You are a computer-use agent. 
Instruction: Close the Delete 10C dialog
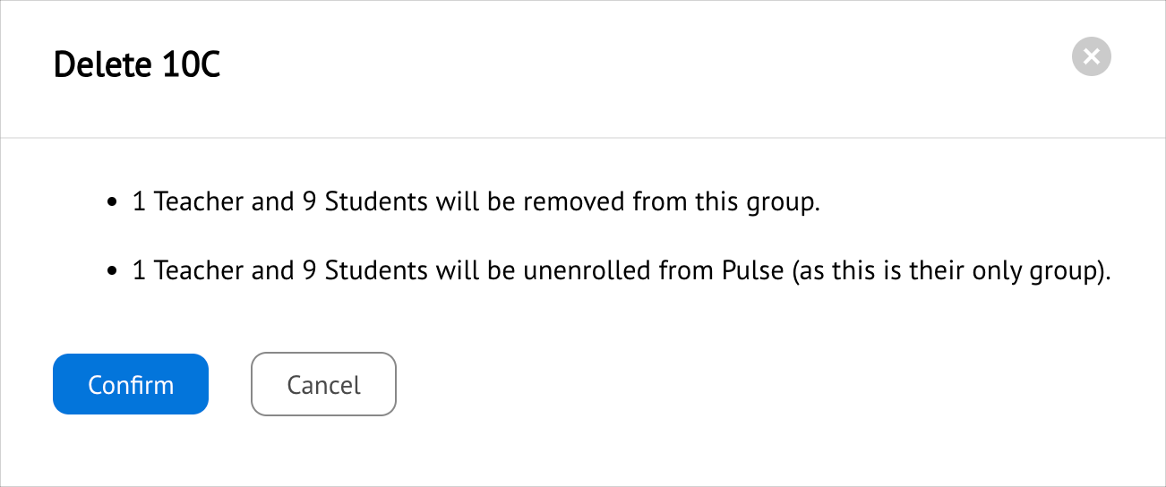(x=1091, y=57)
